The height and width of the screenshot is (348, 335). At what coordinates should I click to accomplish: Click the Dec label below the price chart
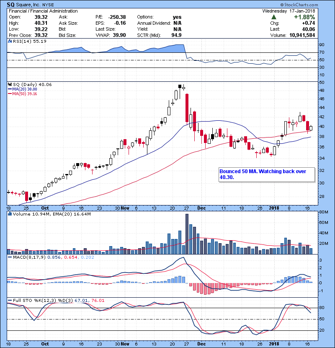point(201,208)
